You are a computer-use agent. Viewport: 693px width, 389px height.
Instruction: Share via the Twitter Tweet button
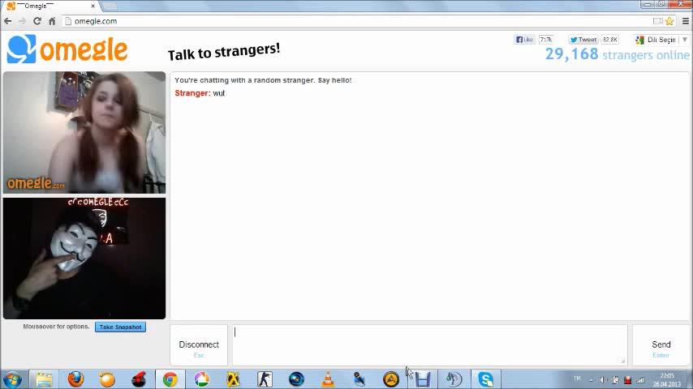[583, 39]
